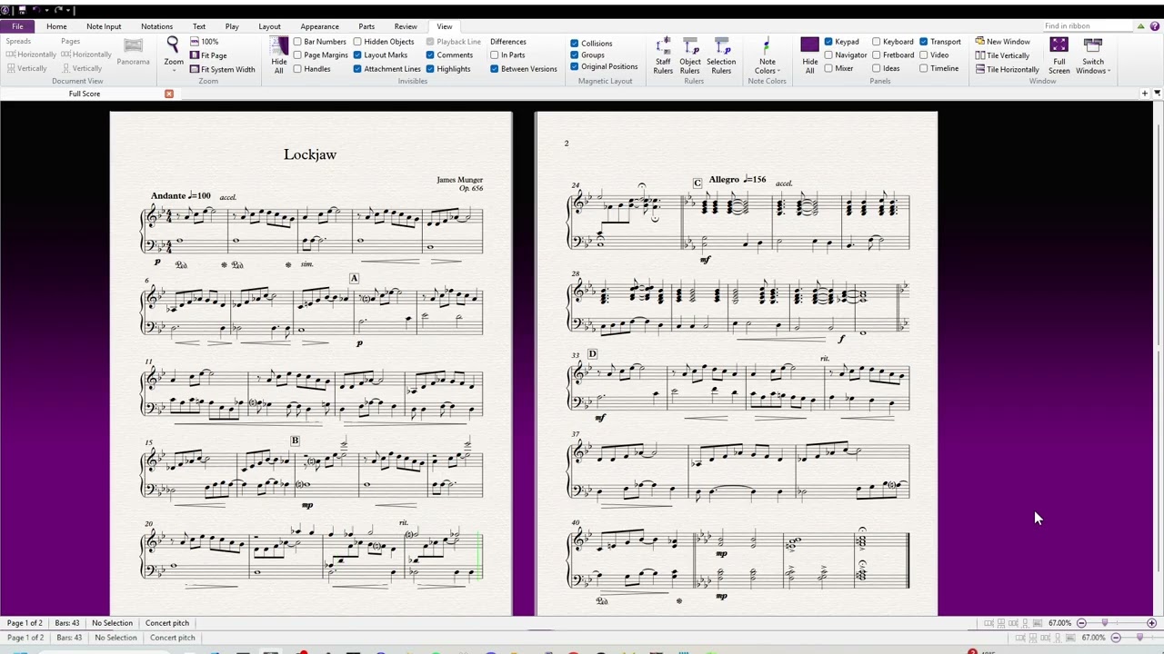Choose Fit Page zoom
Image resolution: width=1164 pixels, height=654 pixels.
click(x=208, y=55)
